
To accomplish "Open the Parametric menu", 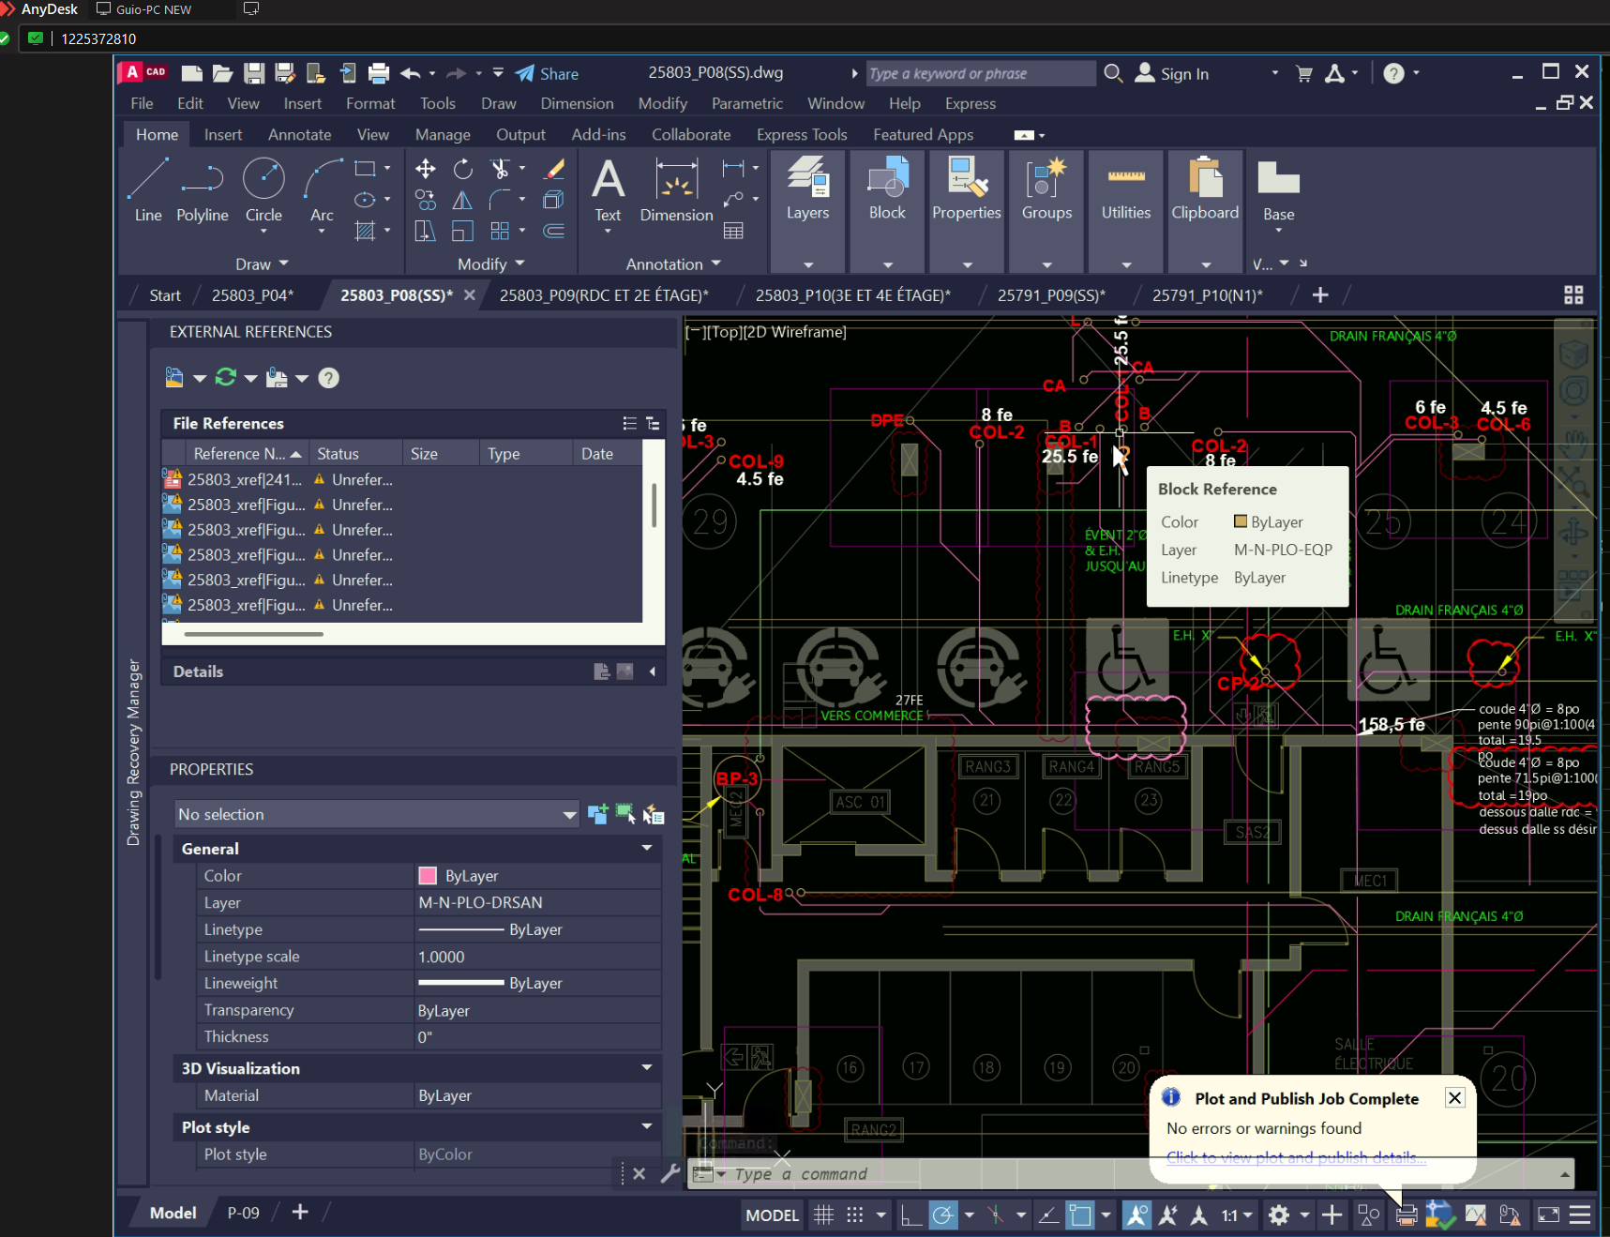I will pos(746,103).
